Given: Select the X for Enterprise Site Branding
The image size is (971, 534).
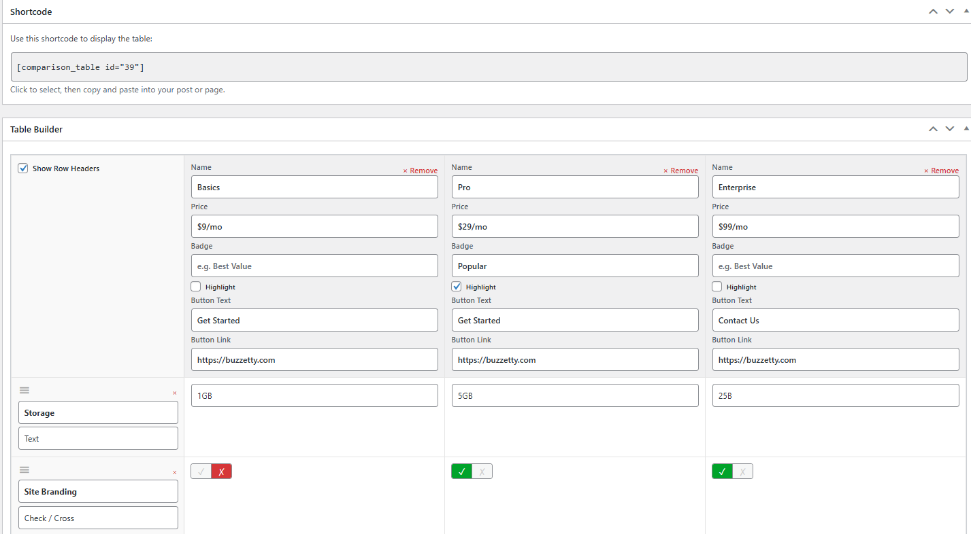Looking at the screenshot, I should (x=742, y=471).
